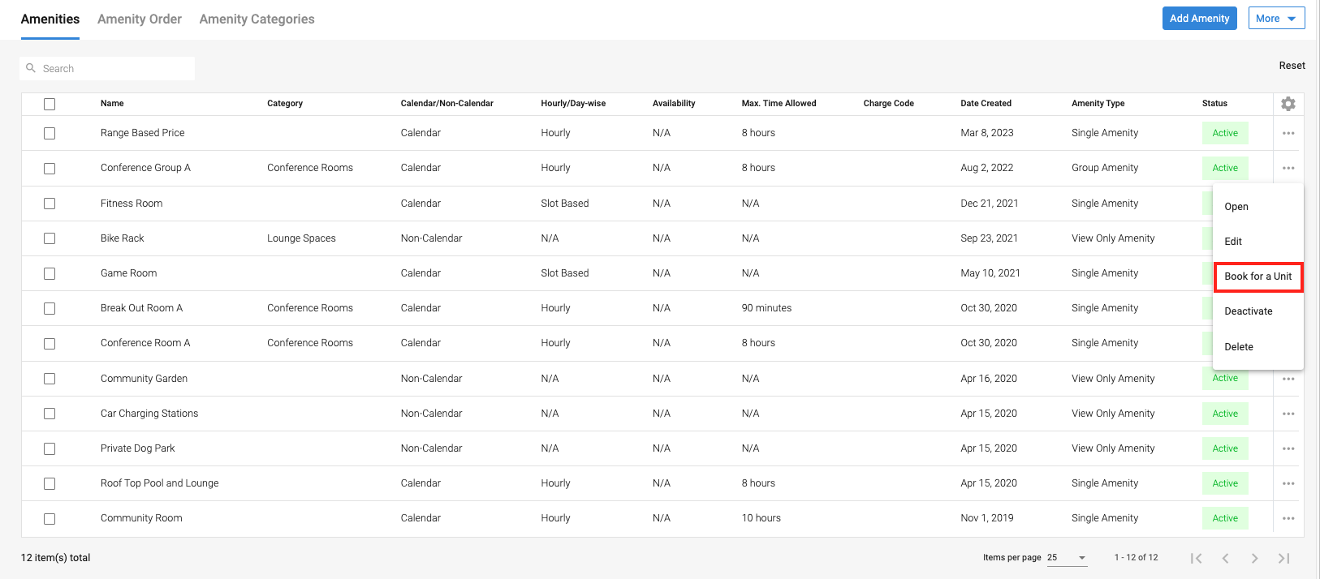Tick the select-all header checkbox
1320x579 pixels.
(x=50, y=104)
